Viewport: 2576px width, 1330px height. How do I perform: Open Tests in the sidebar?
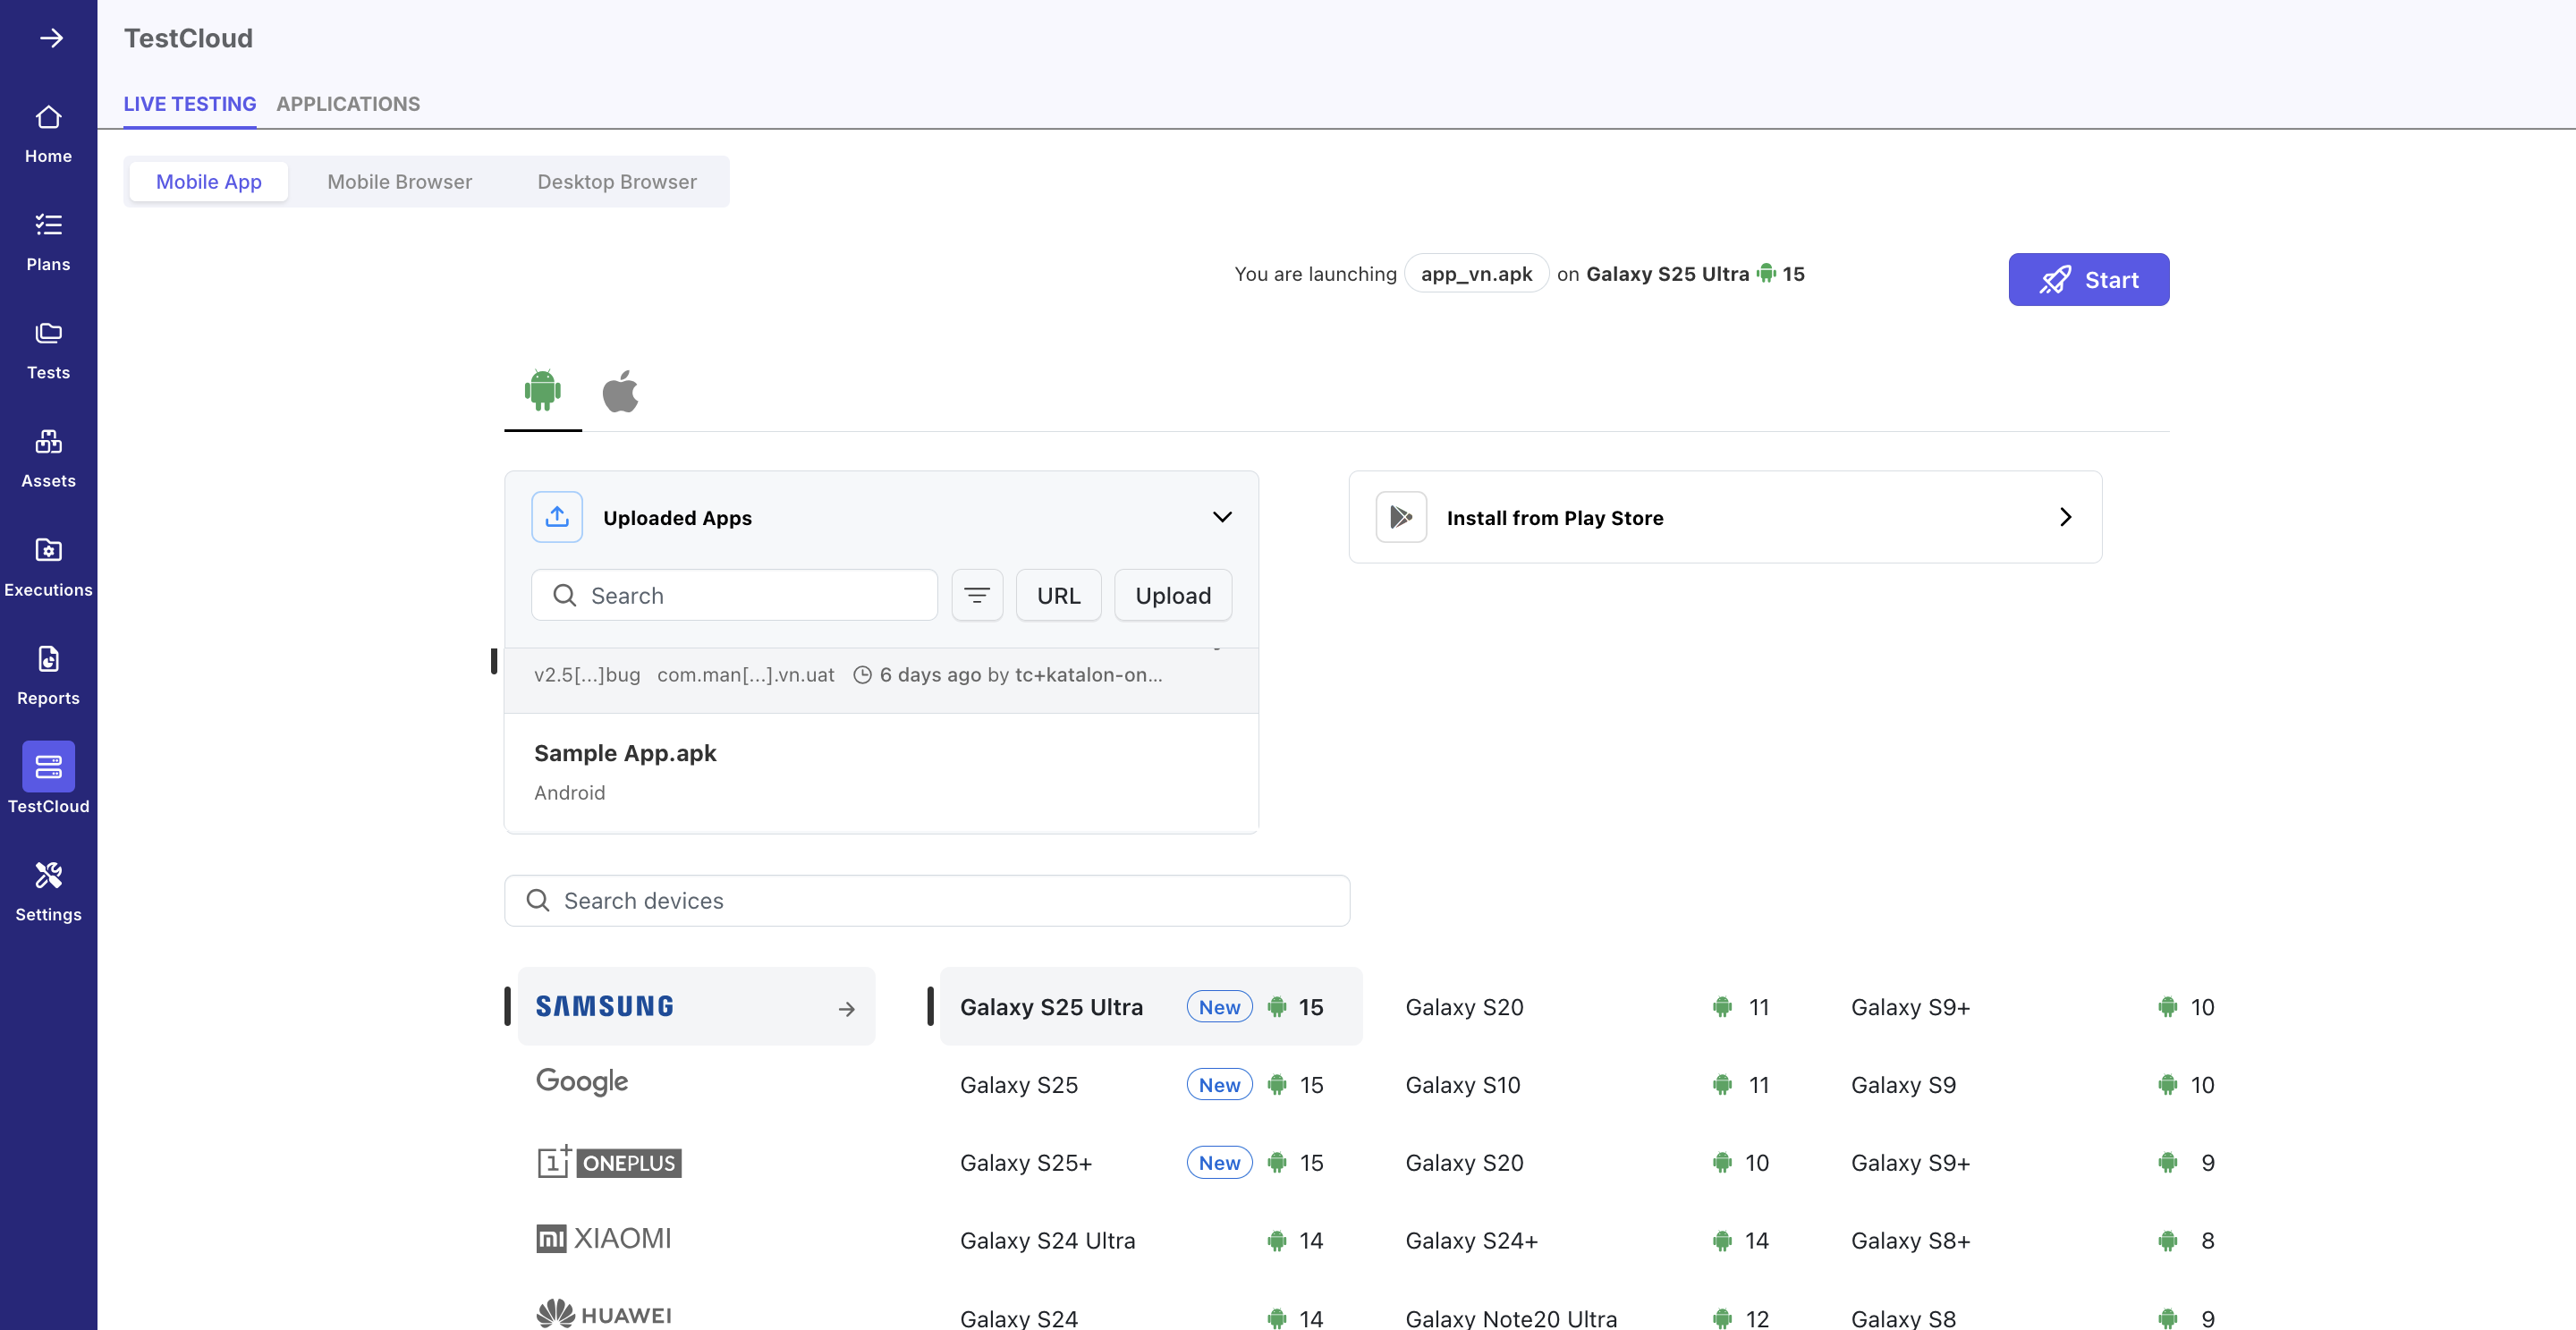point(48,351)
